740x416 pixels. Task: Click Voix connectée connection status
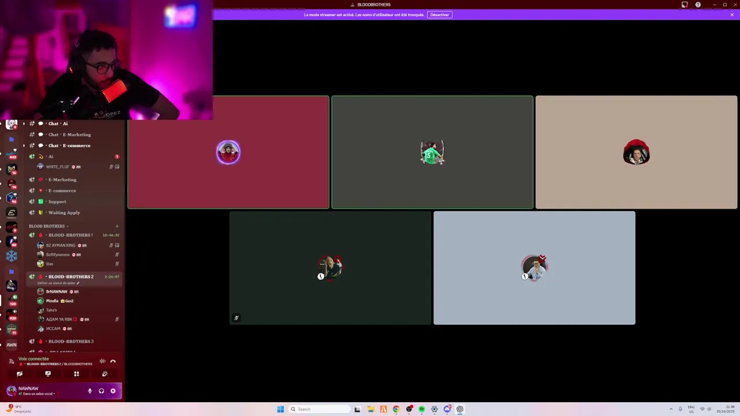pos(34,359)
